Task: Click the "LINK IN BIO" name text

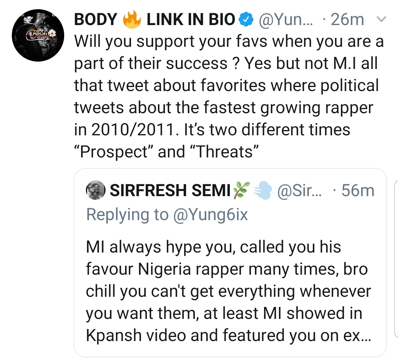Action: tap(191, 20)
